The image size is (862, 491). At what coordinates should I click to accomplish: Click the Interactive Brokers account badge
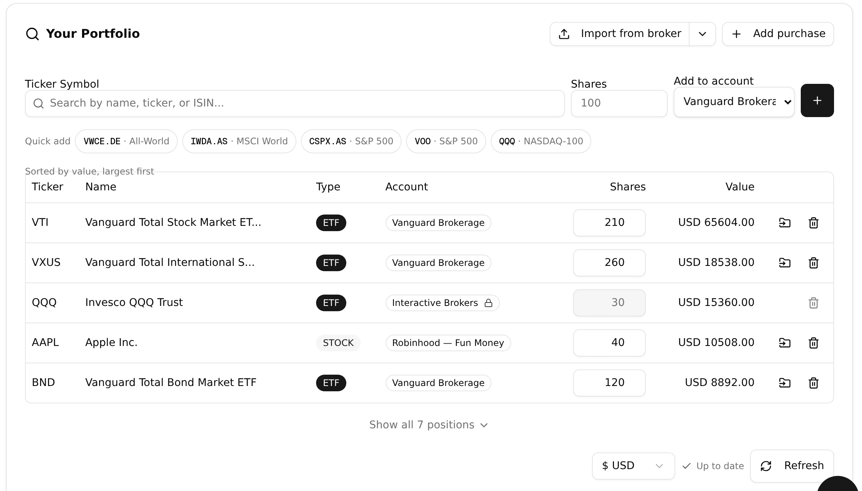tap(442, 303)
